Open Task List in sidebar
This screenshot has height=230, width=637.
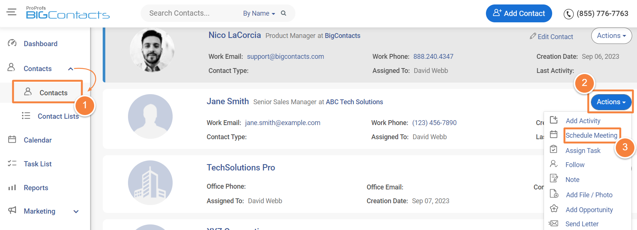coord(38,164)
